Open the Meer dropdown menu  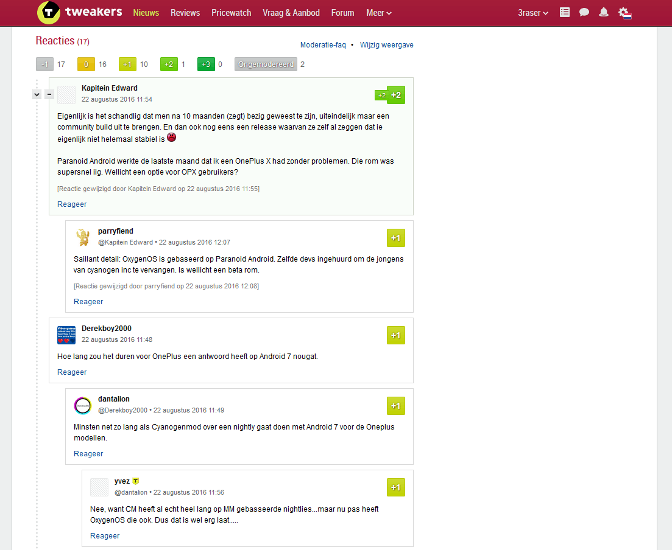click(379, 13)
